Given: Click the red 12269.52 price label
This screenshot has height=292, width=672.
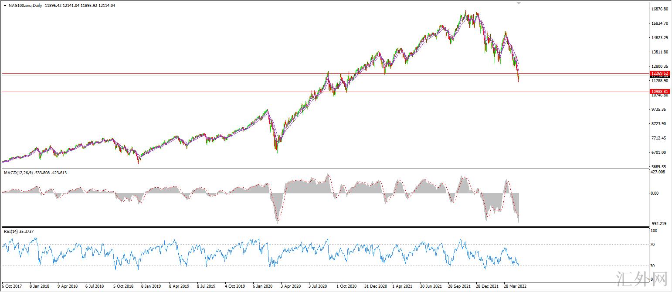Looking at the screenshot, I should pyautogui.click(x=659, y=73).
